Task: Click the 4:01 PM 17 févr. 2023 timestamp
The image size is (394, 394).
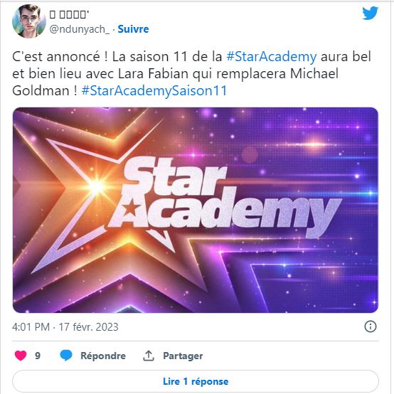Action: (x=65, y=327)
